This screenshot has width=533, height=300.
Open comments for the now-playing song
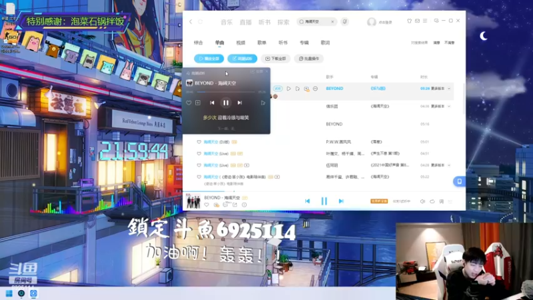tap(225, 205)
